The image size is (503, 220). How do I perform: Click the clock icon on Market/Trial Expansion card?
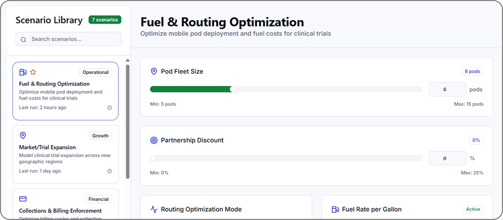pyautogui.click(x=110, y=171)
